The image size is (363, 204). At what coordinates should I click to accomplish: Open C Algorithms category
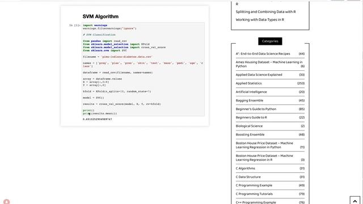tap(245, 168)
